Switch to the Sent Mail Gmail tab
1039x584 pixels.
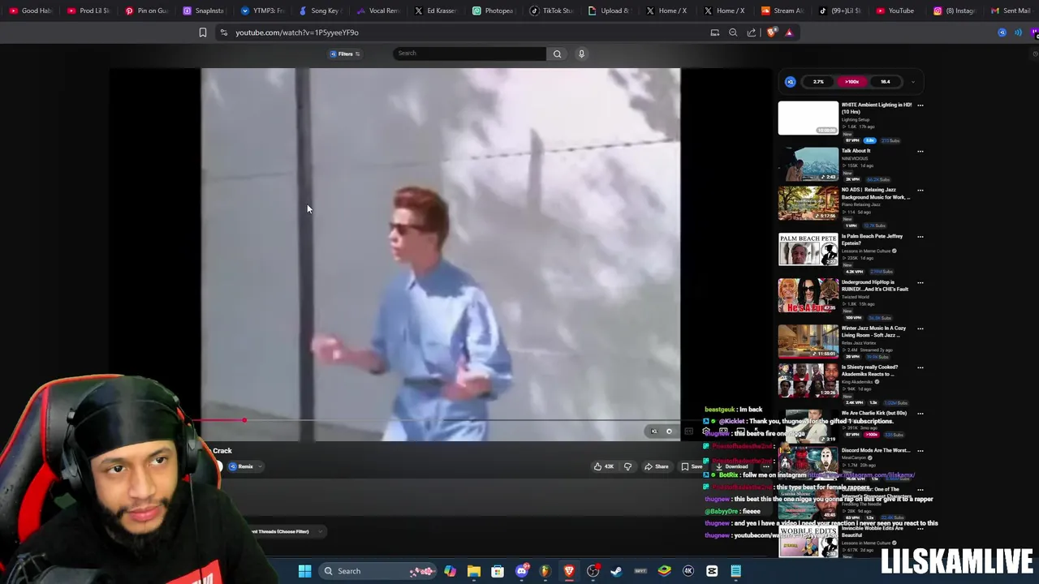pyautogui.click(x=1011, y=11)
